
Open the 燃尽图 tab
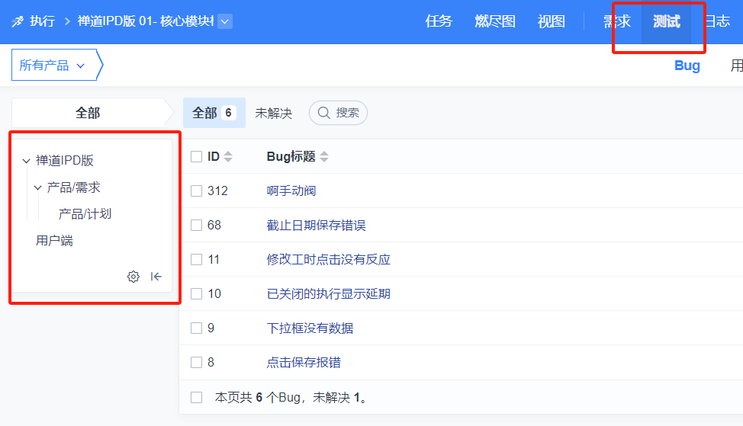[x=495, y=21]
